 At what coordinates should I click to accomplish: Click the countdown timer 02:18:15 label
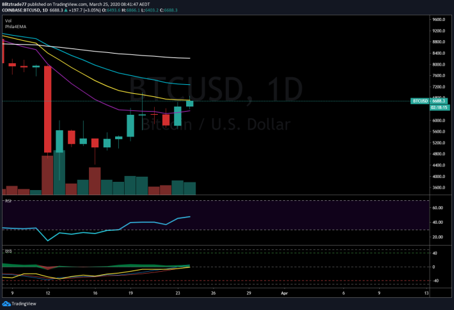coord(440,107)
